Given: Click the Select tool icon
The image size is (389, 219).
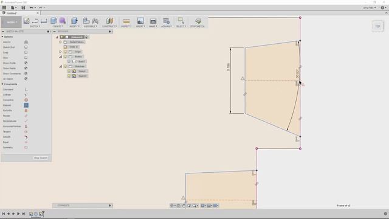Looking at the screenshot, I should (x=181, y=21).
